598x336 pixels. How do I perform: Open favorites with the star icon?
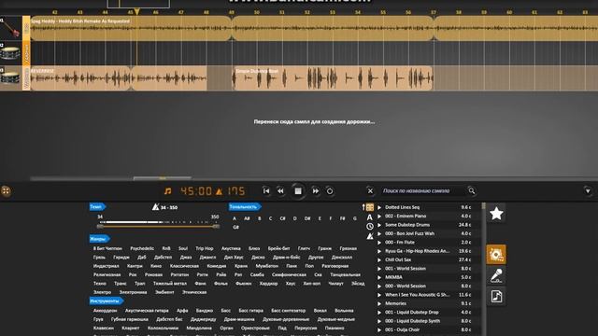coord(496,214)
